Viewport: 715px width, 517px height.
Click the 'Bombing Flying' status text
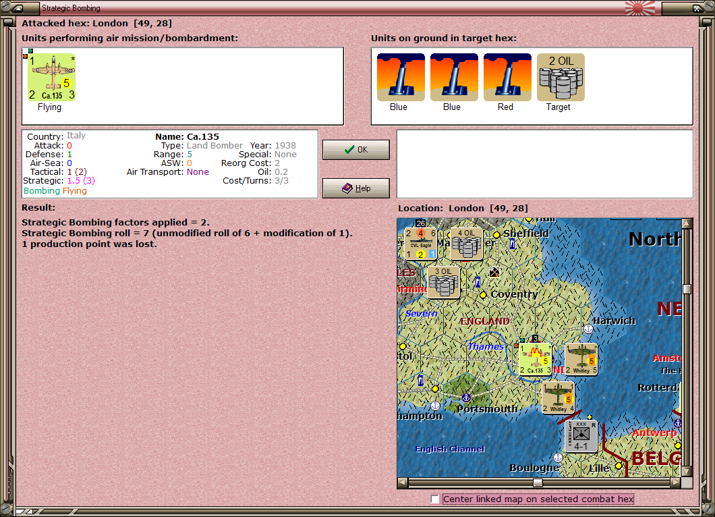coord(55,191)
